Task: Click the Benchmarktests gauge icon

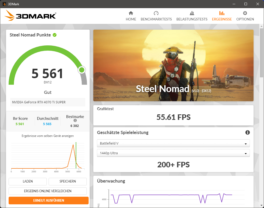Action: [156, 13]
